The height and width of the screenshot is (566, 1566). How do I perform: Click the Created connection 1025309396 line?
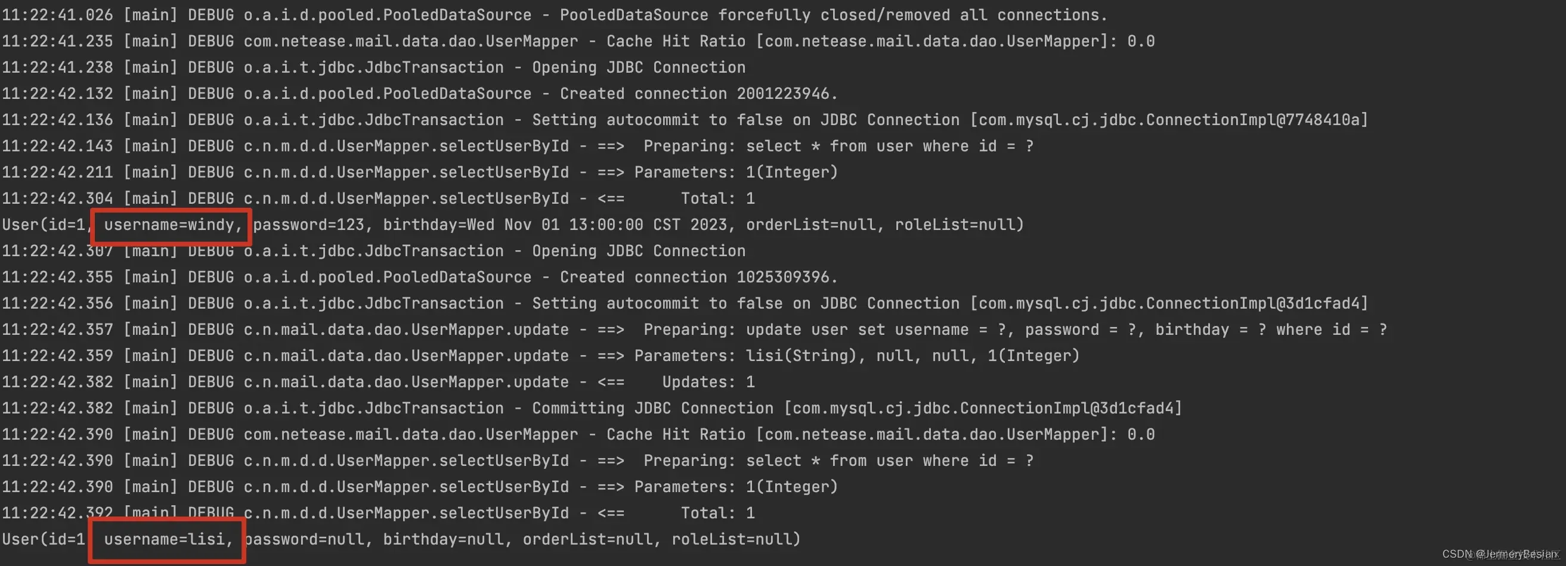pos(420,278)
